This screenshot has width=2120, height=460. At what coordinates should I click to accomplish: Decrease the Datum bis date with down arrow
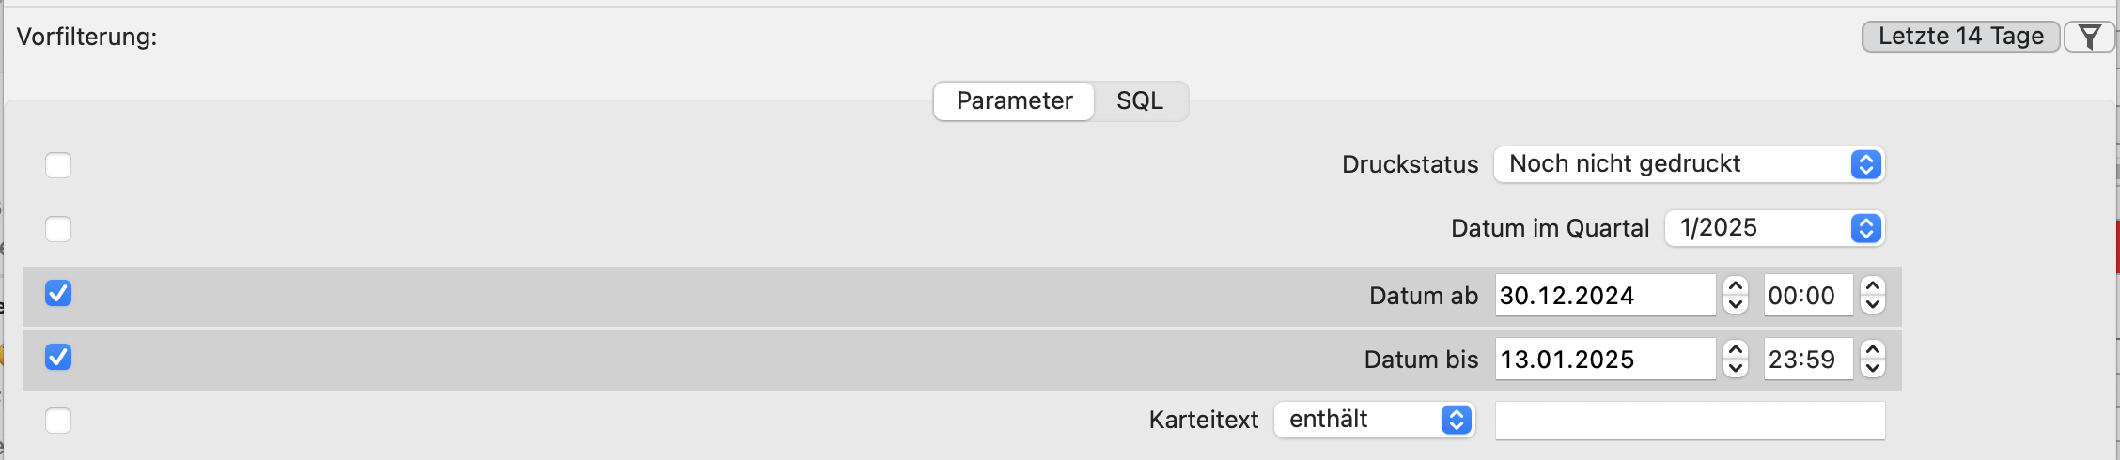pyautogui.click(x=1736, y=368)
